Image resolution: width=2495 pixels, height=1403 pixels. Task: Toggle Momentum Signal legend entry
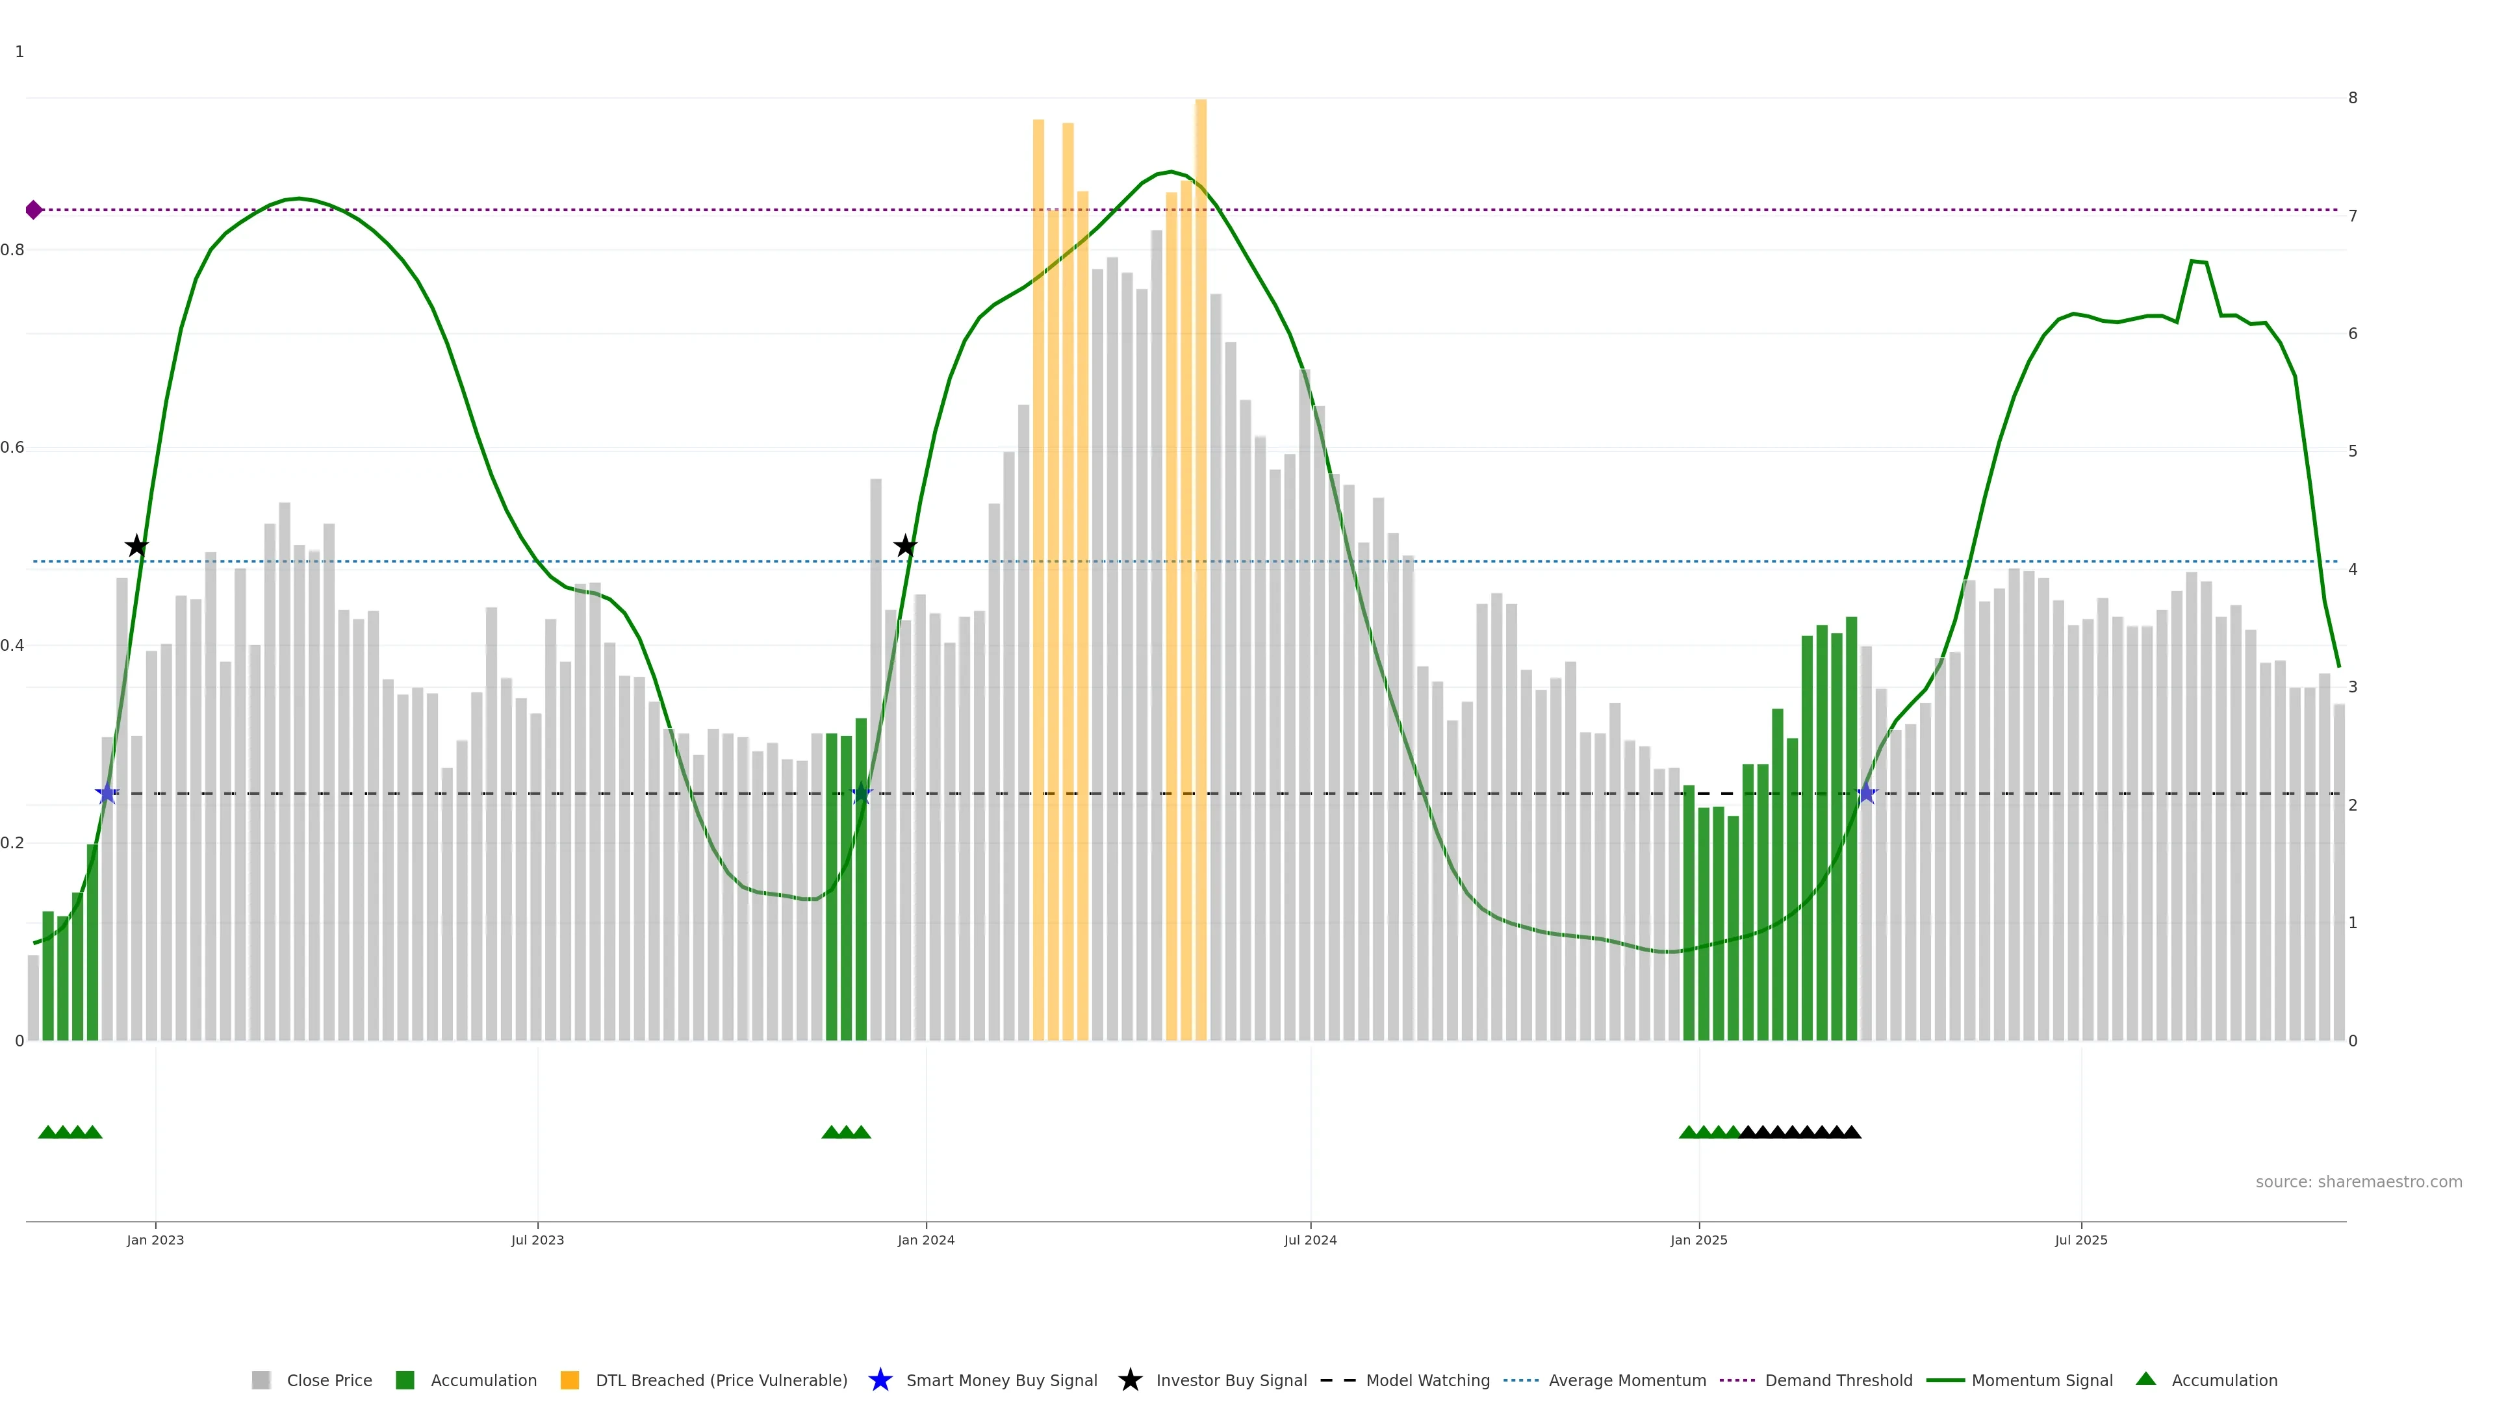(2041, 1381)
